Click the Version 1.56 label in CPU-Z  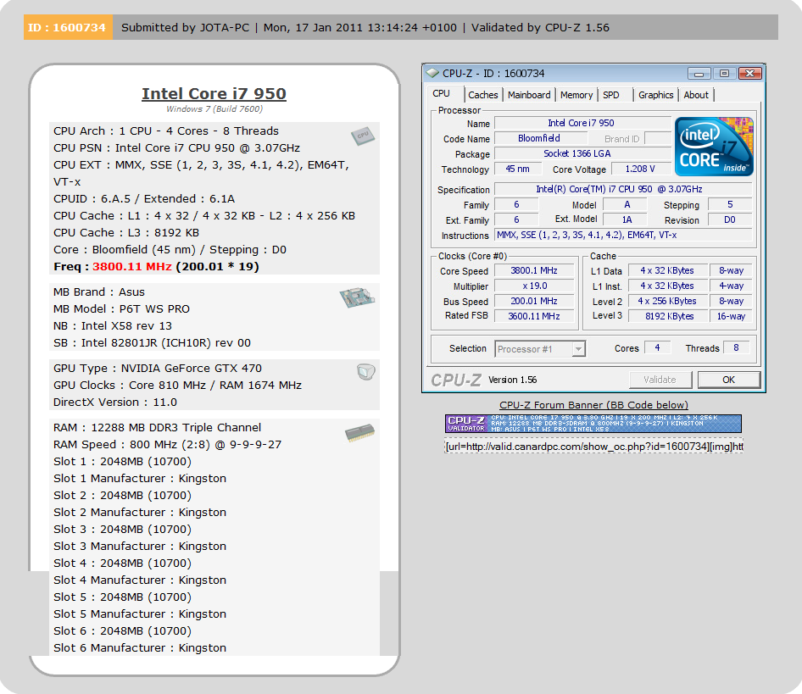[513, 380]
